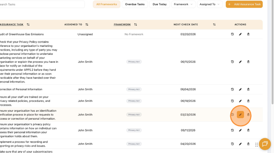Expand the Framework filter dropdown
Viewport: 274px width, 153px height.
(183, 4)
